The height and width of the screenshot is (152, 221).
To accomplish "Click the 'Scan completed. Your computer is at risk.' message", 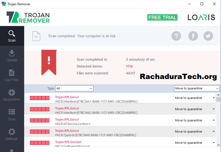I will tap(82, 36).
